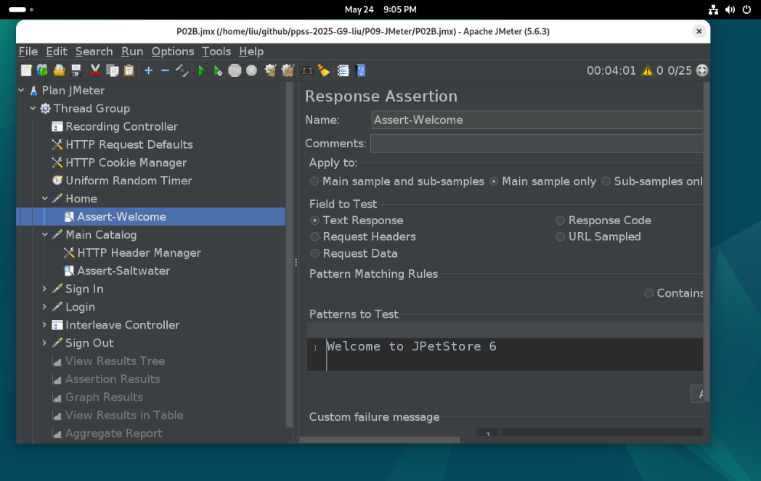Open the Tools menu

point(216,52)
